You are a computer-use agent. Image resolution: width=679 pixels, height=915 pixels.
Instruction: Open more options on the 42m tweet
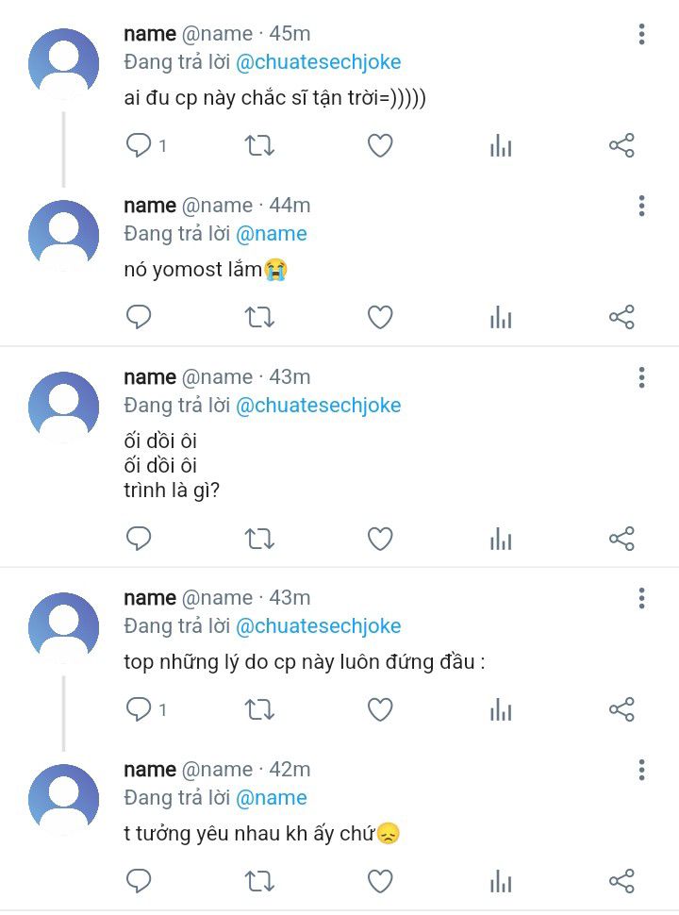tap(641, 770)
